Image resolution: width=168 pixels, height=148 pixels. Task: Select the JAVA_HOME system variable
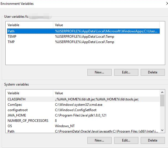[x=83, y=115]
